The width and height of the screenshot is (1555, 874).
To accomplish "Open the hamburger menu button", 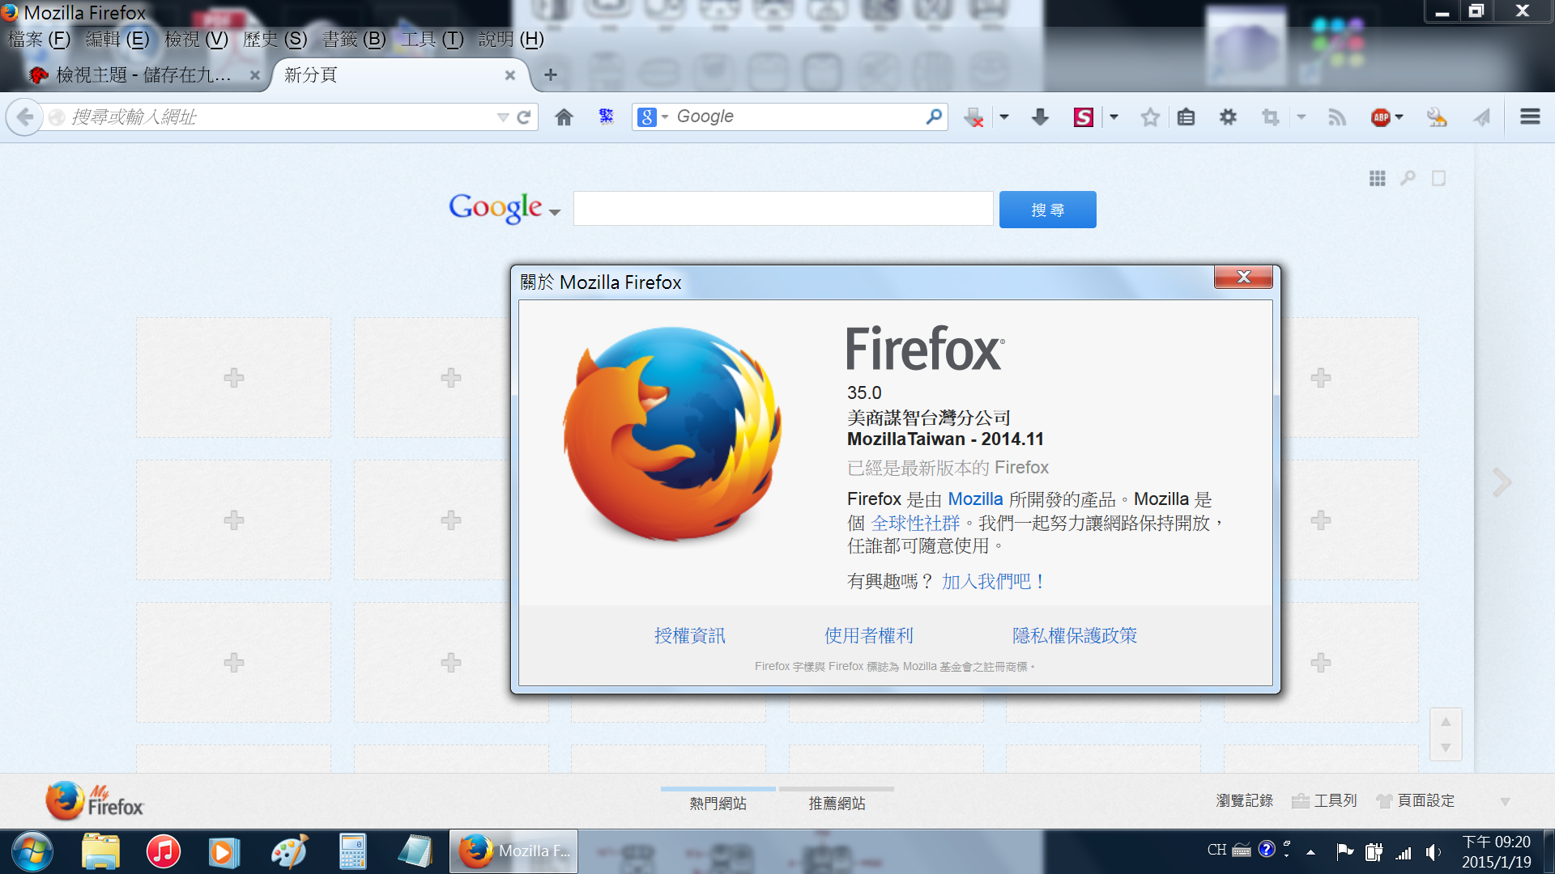I will point(1529,117).
